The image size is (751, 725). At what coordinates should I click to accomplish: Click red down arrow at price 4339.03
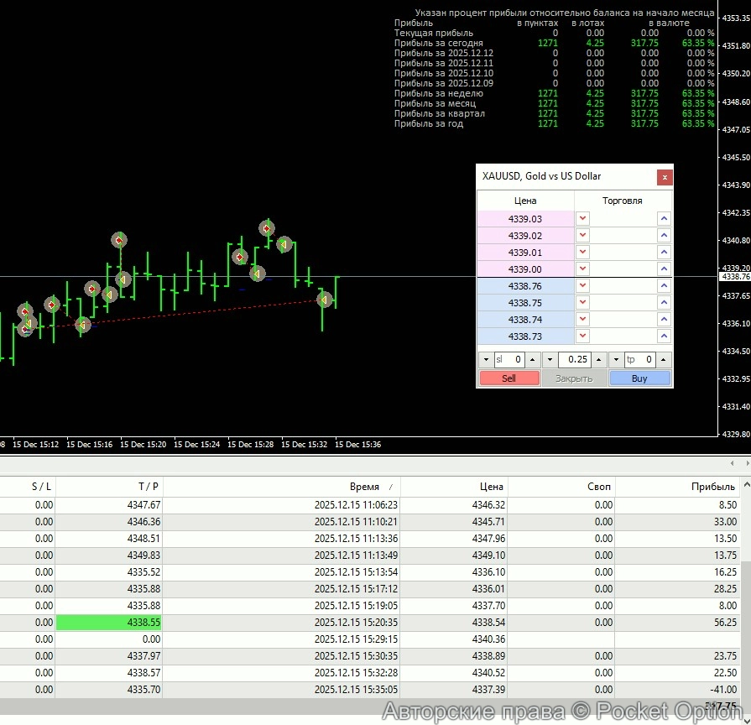(x=583, y=218)
